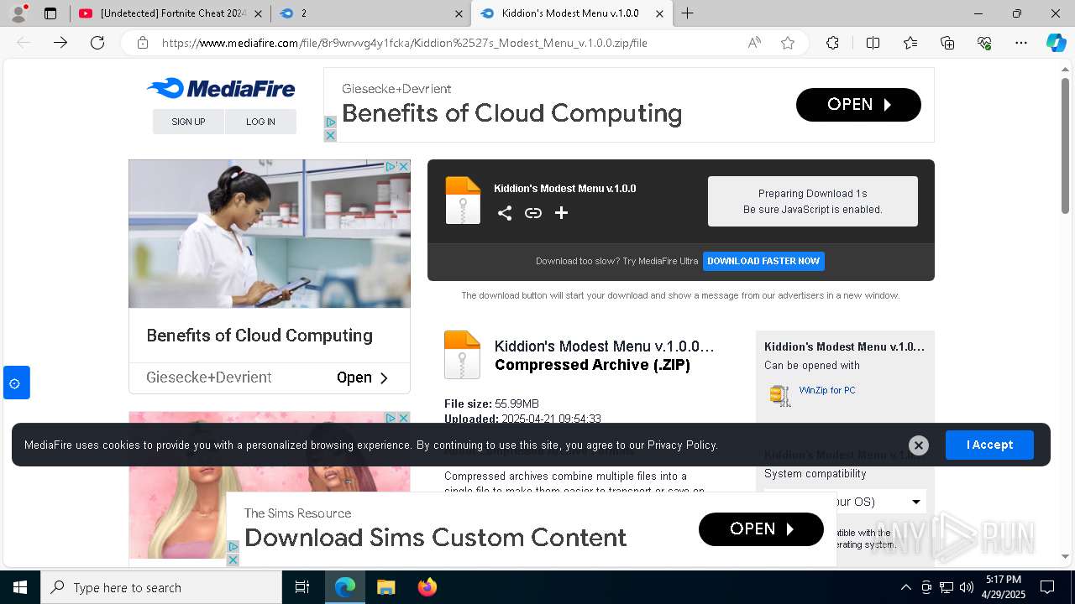The image size is (1075, 604).
Task: Add this page to favorites
Action: tap(788, 43)
